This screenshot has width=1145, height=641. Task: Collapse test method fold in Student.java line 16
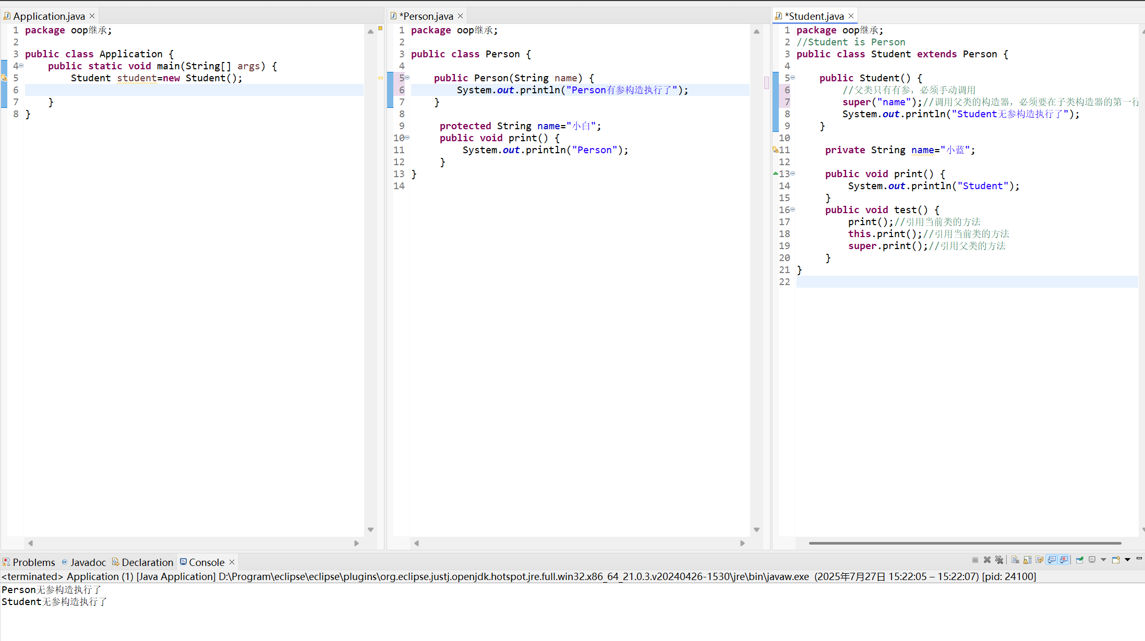tap(793, 209)
